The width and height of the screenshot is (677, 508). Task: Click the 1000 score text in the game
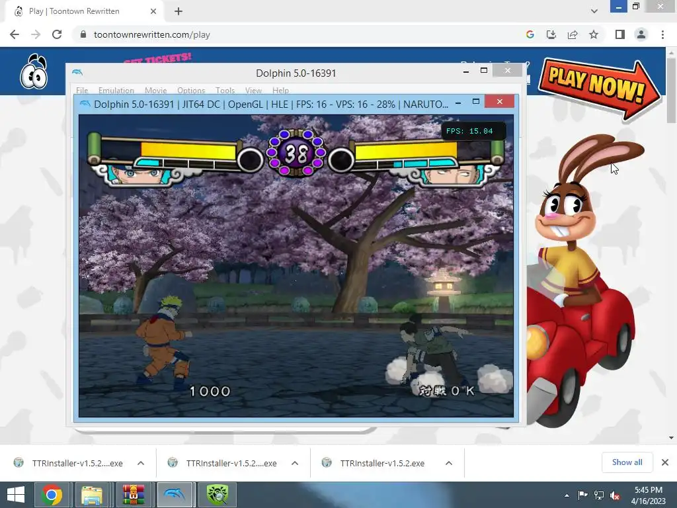(x=210, y=392)
